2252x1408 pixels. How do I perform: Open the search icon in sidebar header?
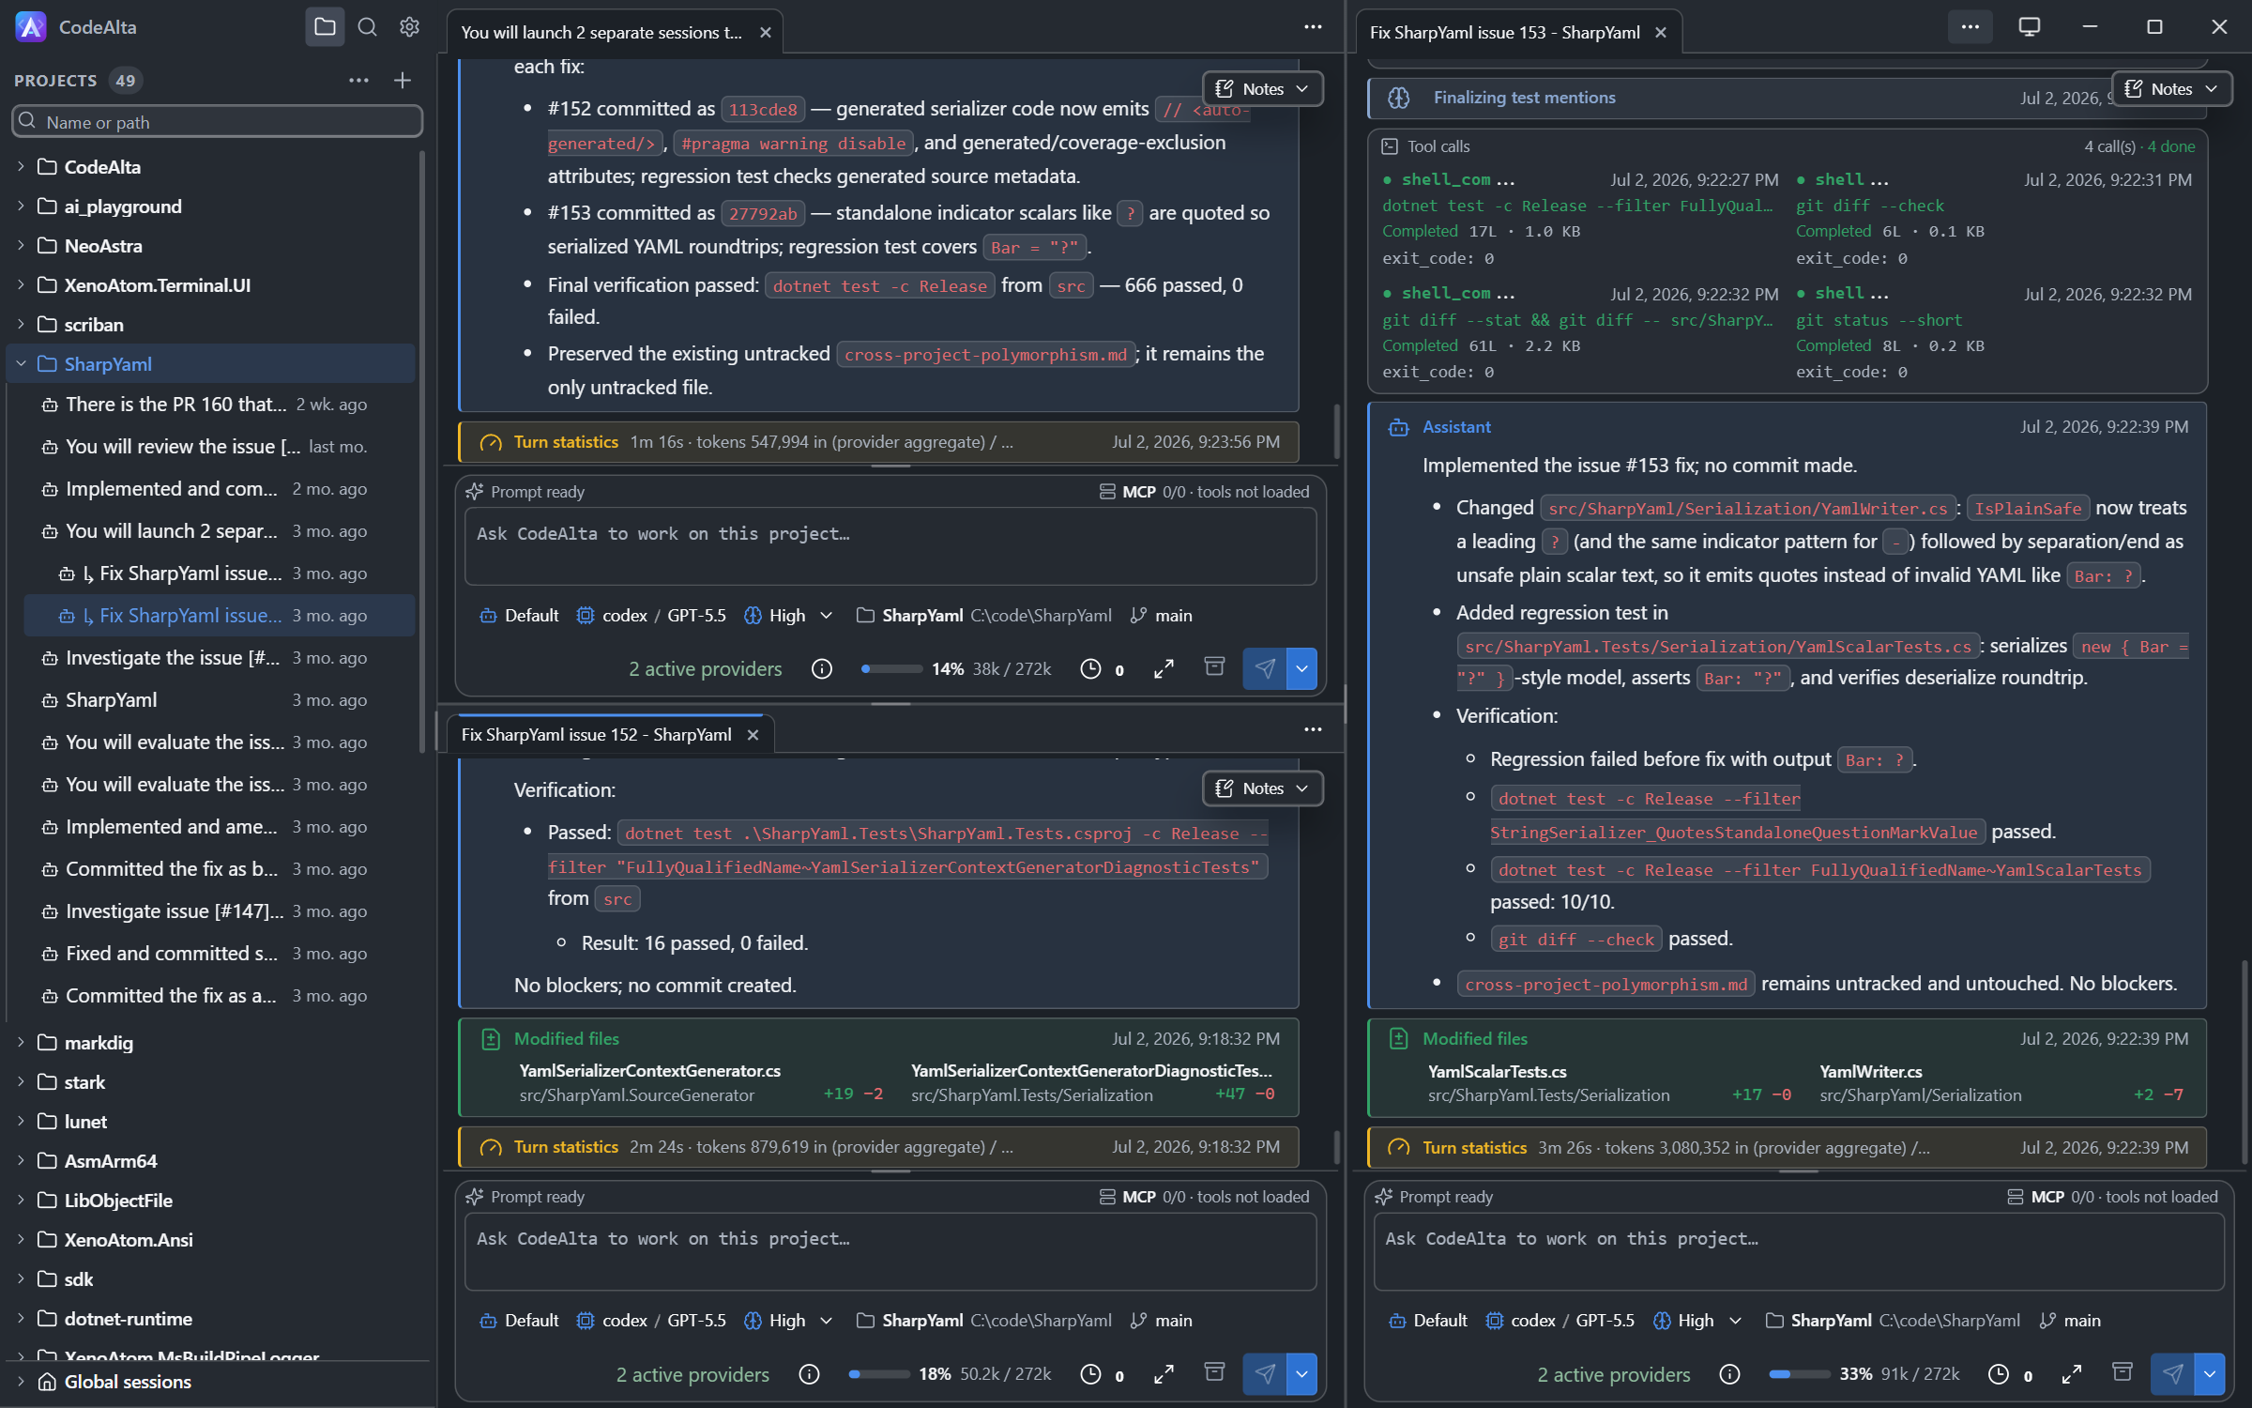click(x=368, y=27)
